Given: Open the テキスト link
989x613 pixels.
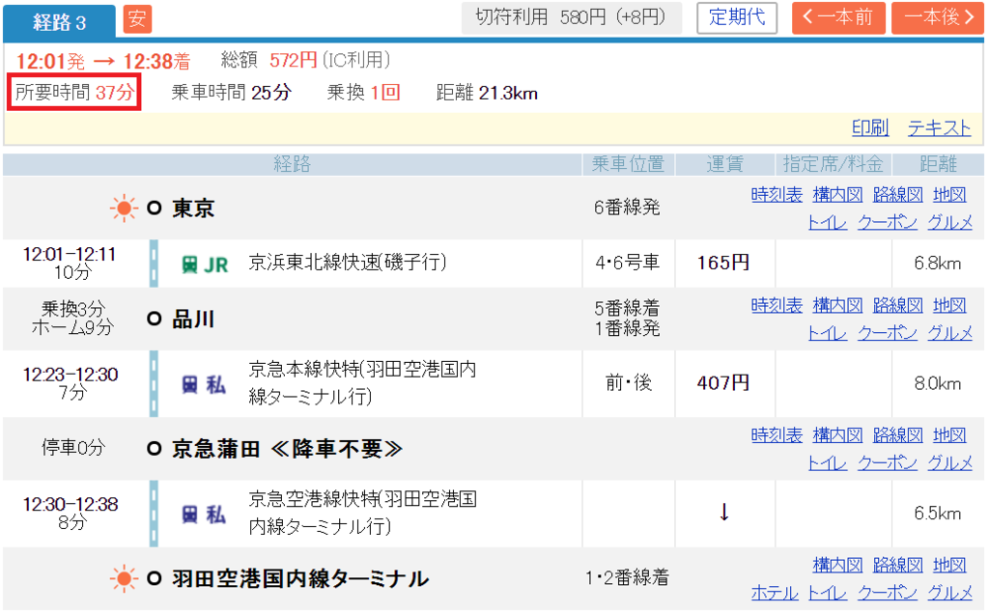Looking at the screenshot, I should [x=939, y=128].
